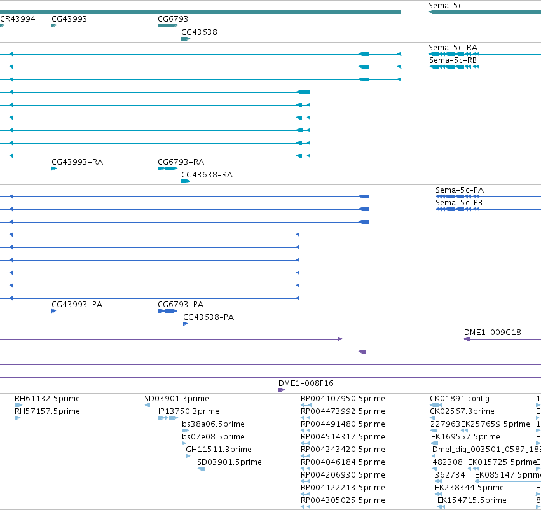This screenshot has width=541, height=510.
Task: Open the RP004122213.5prime label
Action: click(343, 488)
